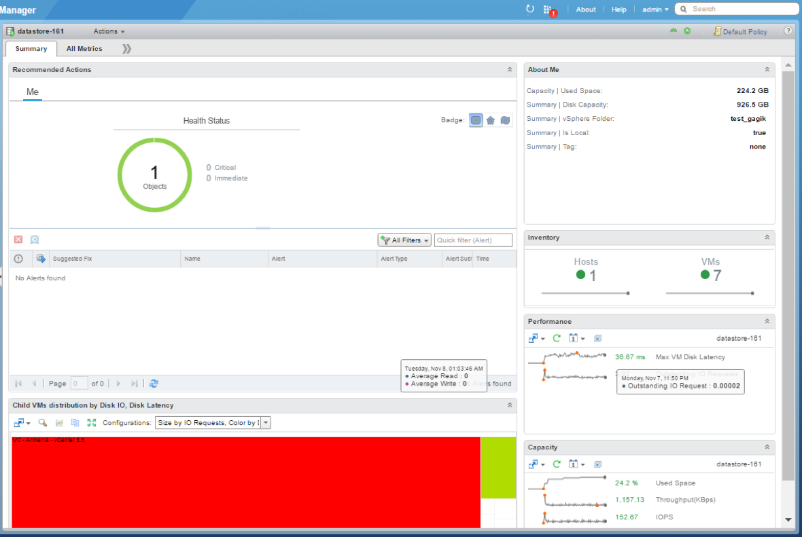Switch to the All Metrics tab
The image size is (802, 537).
click(x=84, y=48)
